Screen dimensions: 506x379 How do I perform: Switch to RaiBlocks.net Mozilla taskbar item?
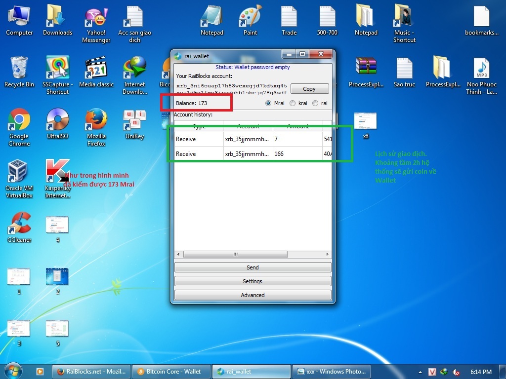pyautogui.click(x=92, y=372)
